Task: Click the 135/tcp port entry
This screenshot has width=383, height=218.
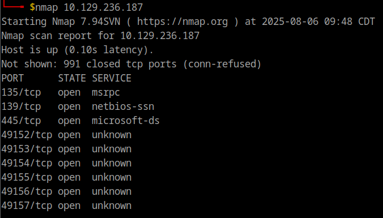Action: (21, 92)
